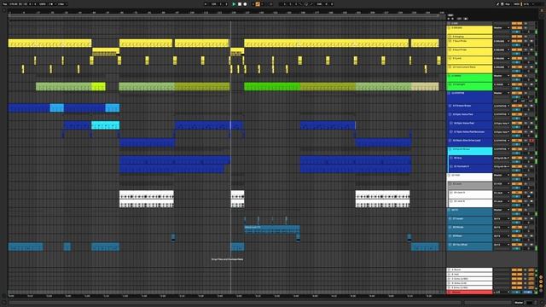Click the Set locator button
The image size is (546, 307).
(x=450, y=15)
